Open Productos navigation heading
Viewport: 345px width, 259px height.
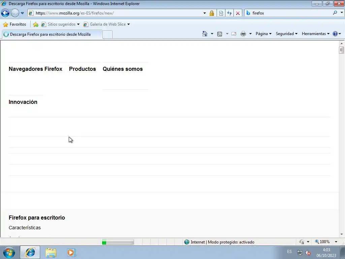[x=83, y=69]
